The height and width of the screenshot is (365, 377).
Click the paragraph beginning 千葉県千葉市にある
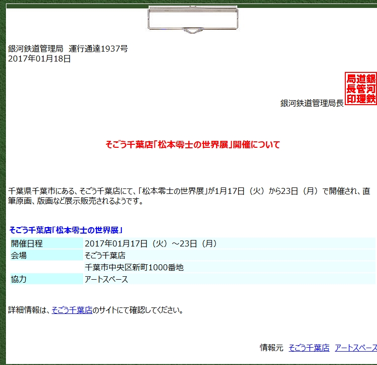click(x=189, y=196)
